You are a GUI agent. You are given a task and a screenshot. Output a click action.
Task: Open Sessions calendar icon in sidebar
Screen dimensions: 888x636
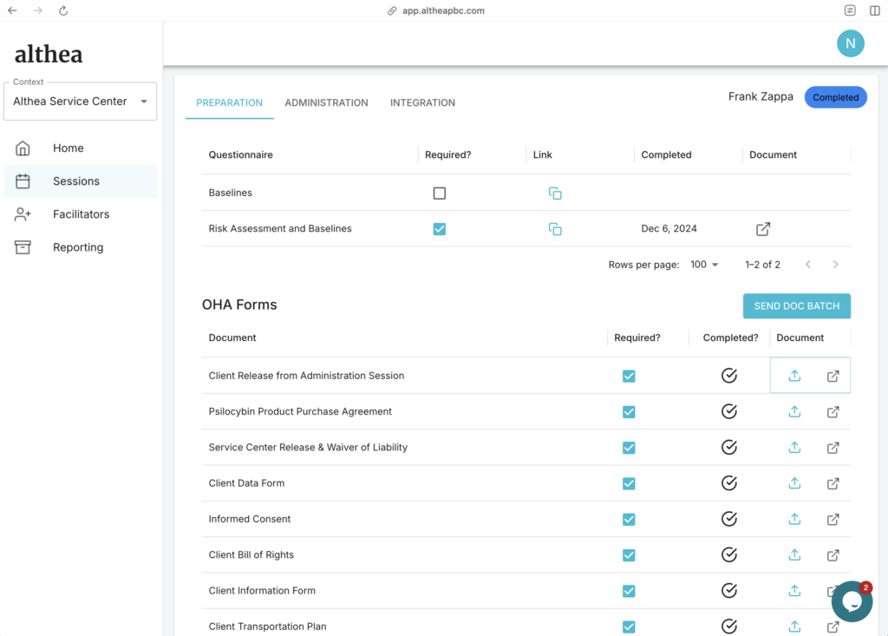(23, 181)
